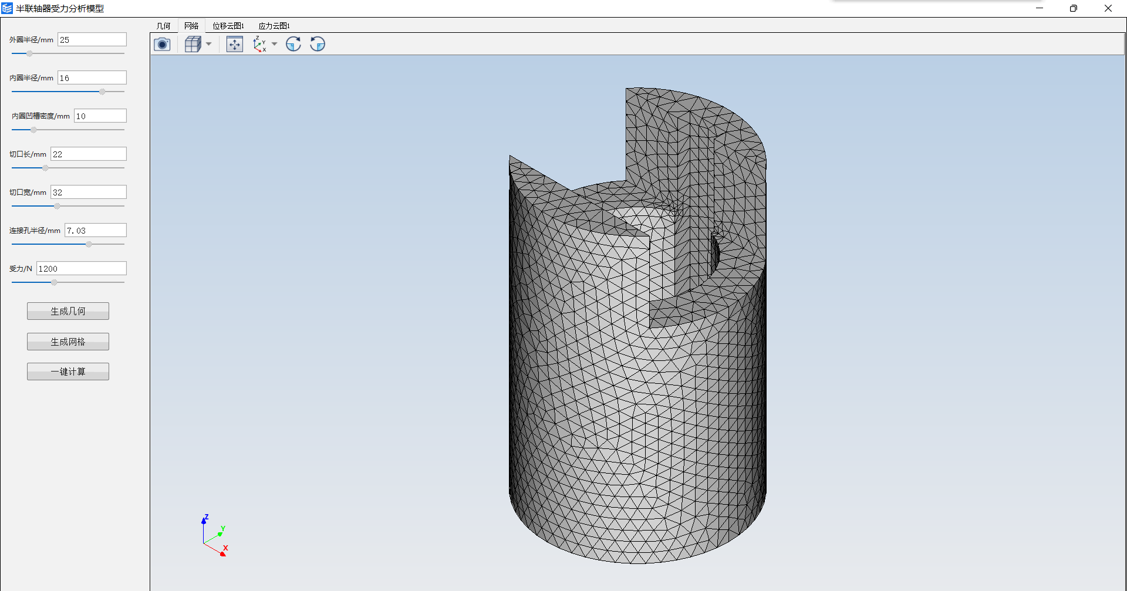Open the view cube dropdown arrow
1127x591 pixels.
[208, 44]
